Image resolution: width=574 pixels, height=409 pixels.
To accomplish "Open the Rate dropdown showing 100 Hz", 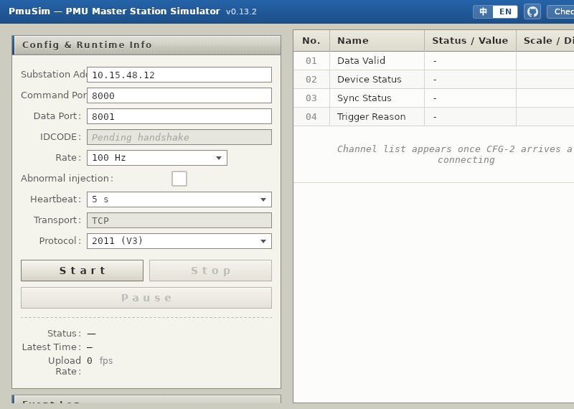I will pyautogui.click(x=157, y=158).
